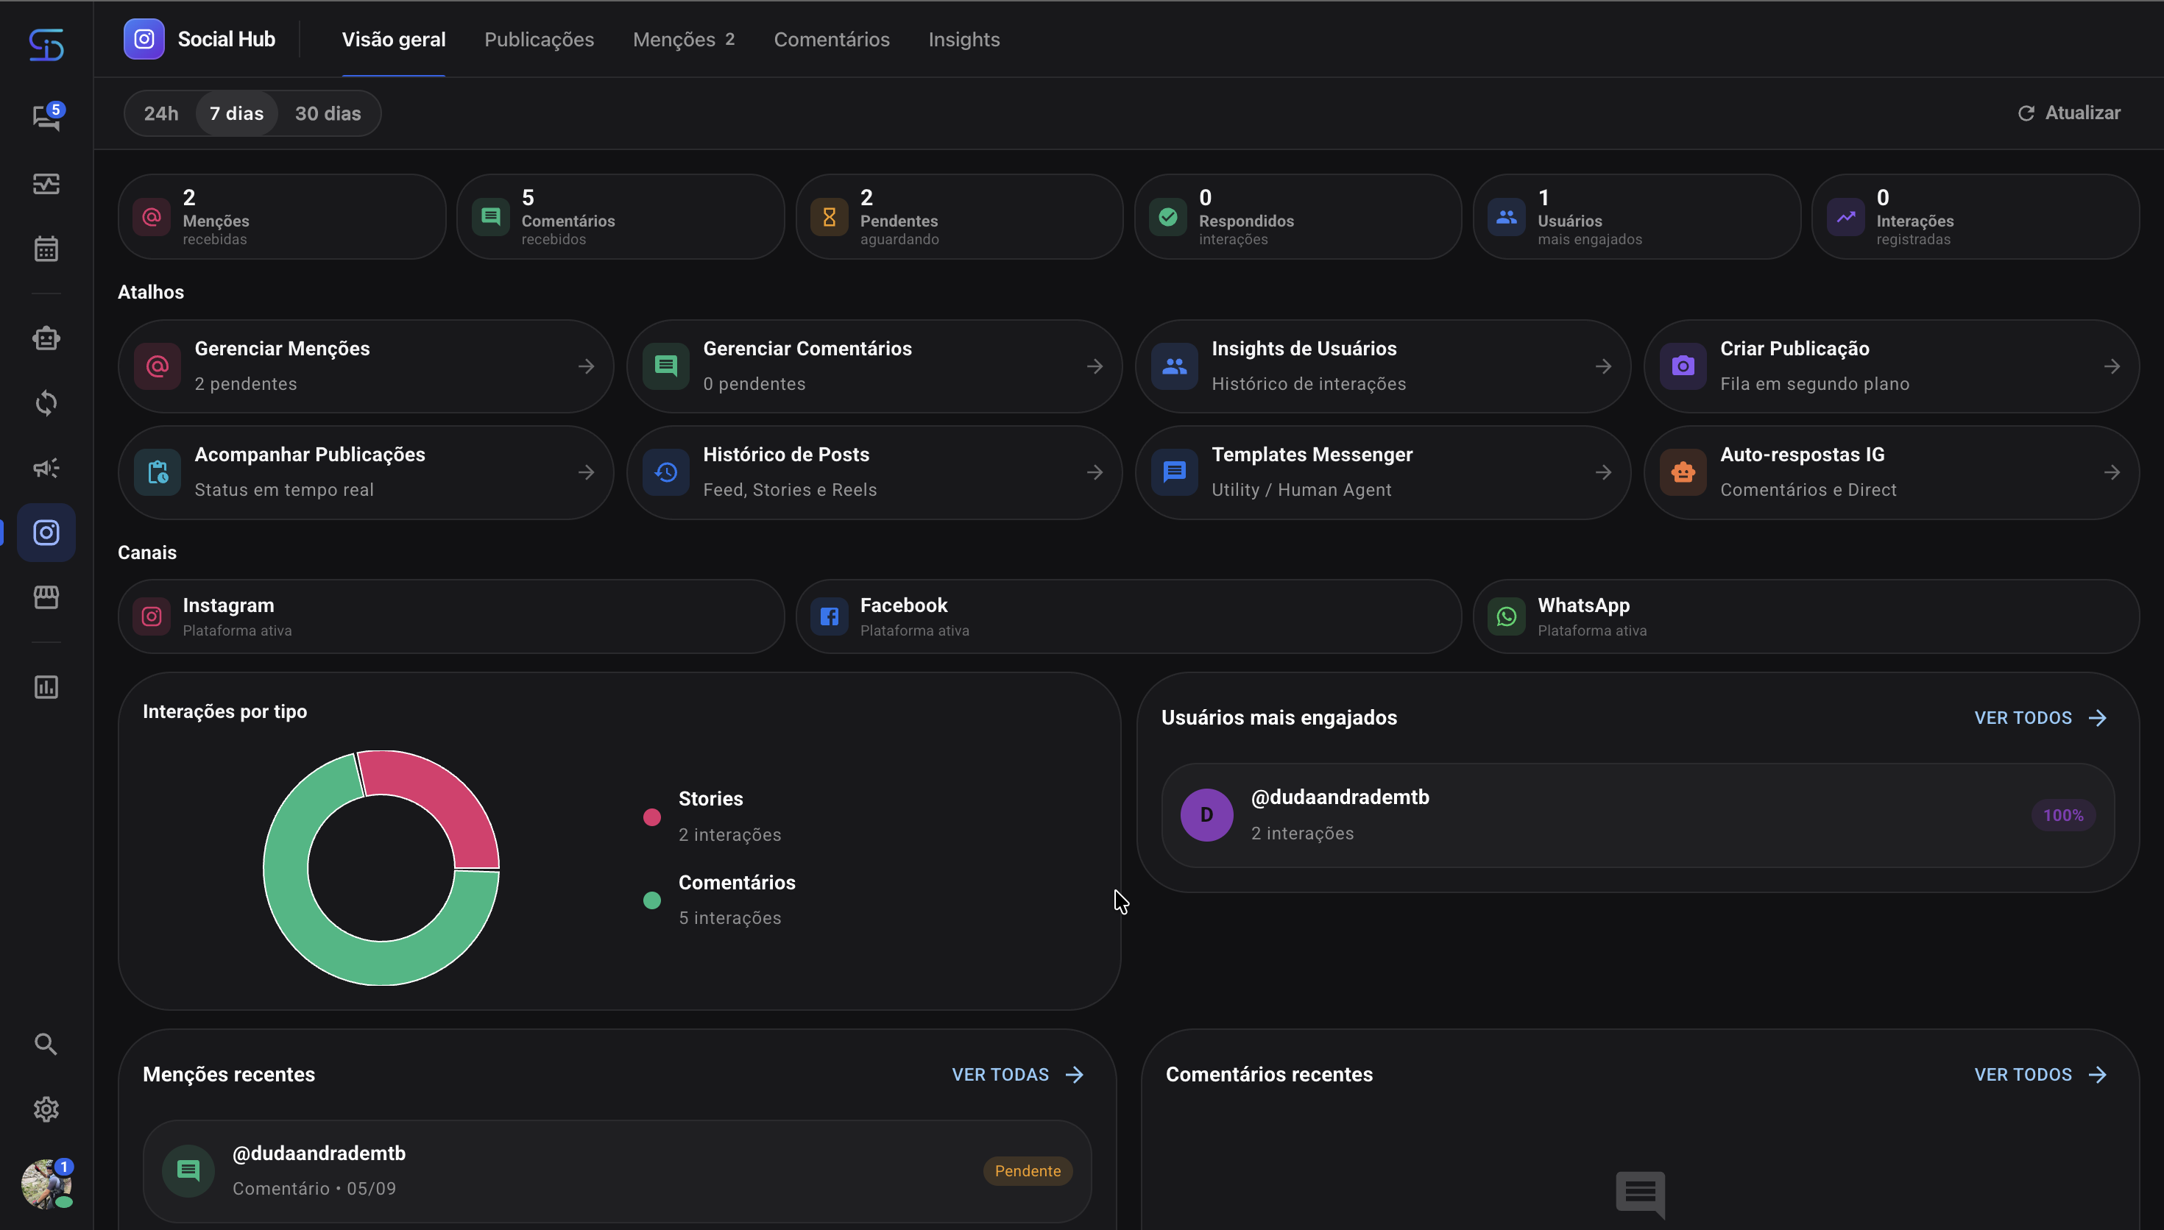Open the Menções tab
2164x1230 pixels.
[684, 40]
